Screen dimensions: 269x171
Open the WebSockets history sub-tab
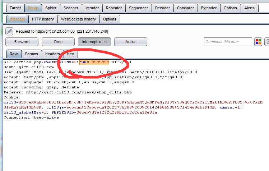(x=78, y=19)
